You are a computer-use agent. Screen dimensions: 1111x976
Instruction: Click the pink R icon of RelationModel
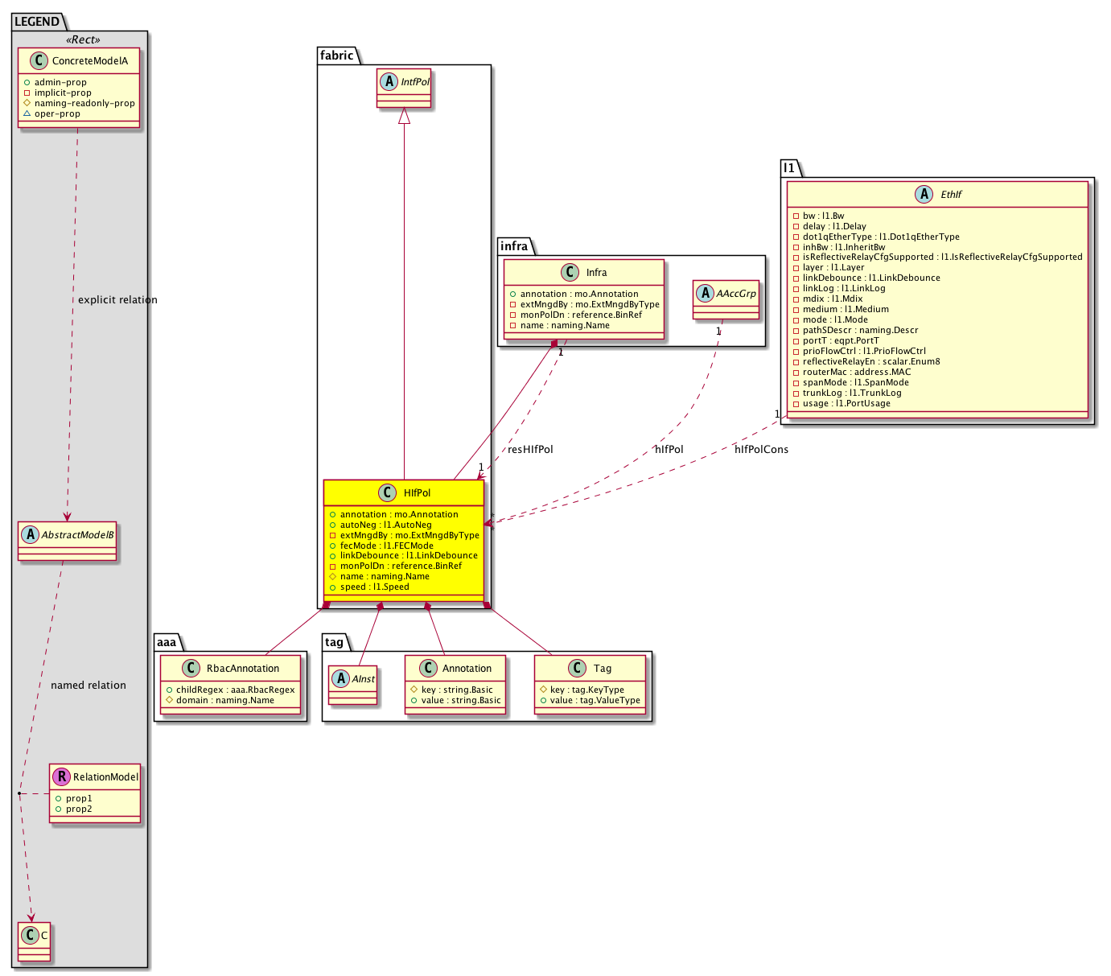(61, 776)
